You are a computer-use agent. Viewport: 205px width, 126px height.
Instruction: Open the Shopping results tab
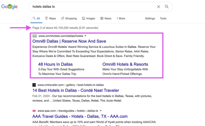pyautogui.click(x=69, y=18)
